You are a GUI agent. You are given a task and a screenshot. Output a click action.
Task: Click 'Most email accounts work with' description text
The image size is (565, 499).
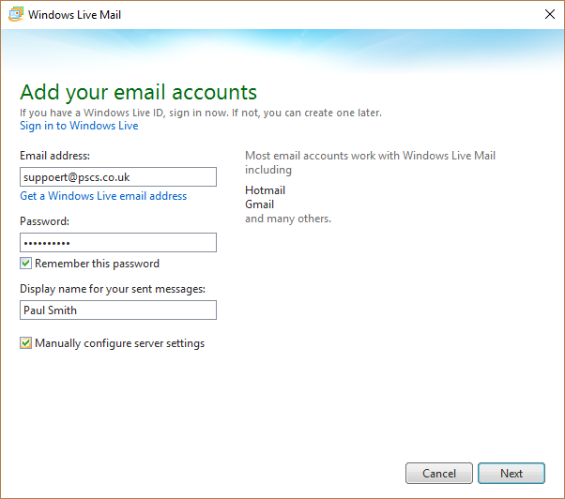(370, 162)
